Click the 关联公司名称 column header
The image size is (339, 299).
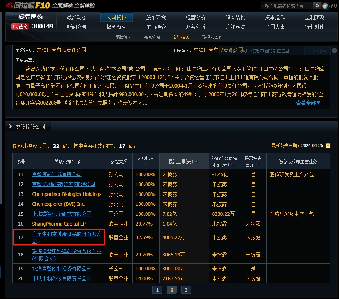(x=67, y=162)
